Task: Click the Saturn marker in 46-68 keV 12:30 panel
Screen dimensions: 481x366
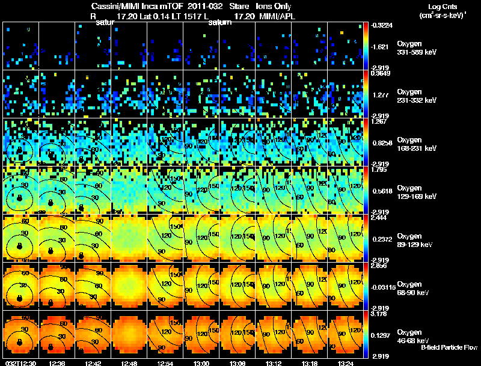Action: pyautogui.click(x=20, y=342)
